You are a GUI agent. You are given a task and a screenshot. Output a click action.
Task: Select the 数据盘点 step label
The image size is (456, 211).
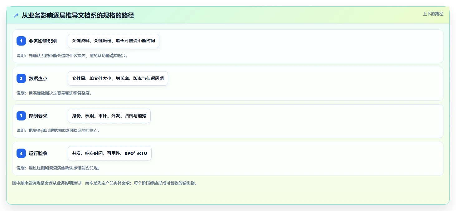point(38,78)
